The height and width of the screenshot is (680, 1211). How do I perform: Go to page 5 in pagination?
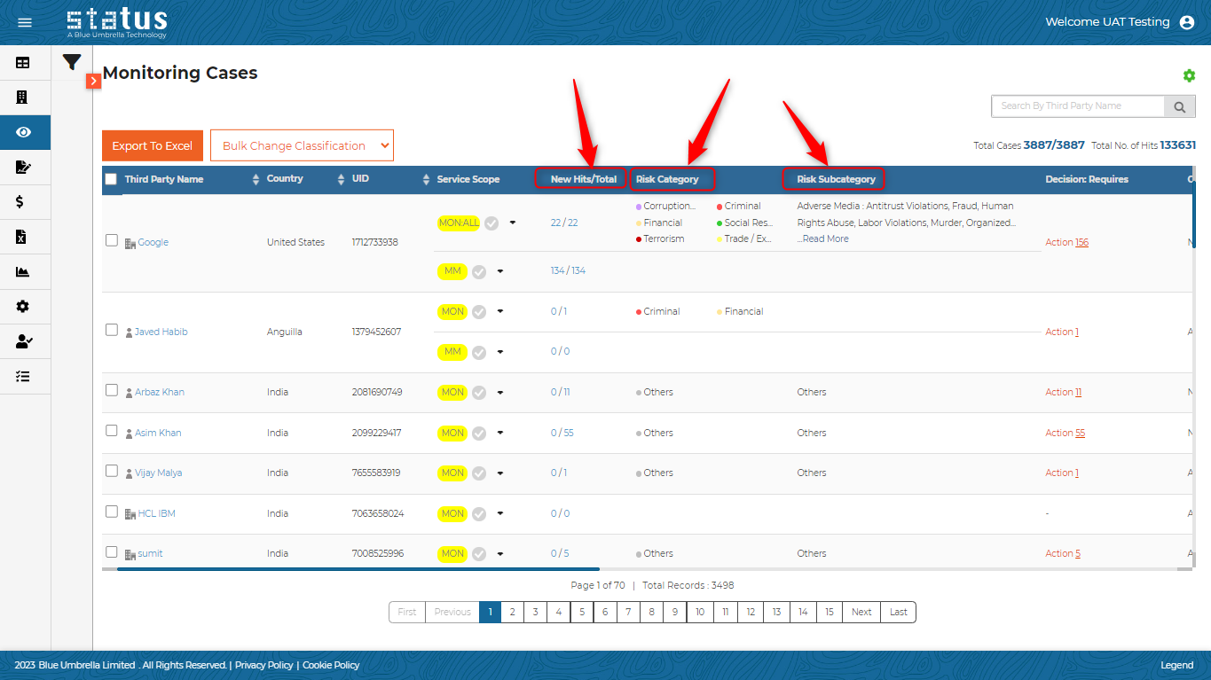pyautogui.click(x=581, y=612)
